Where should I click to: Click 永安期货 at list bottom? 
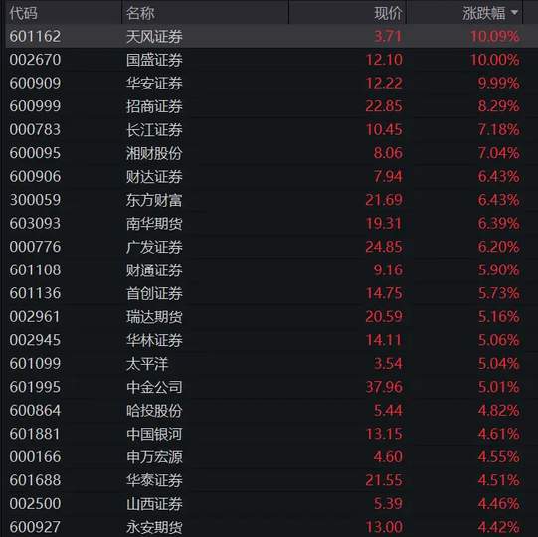click(x=154, y=527)
